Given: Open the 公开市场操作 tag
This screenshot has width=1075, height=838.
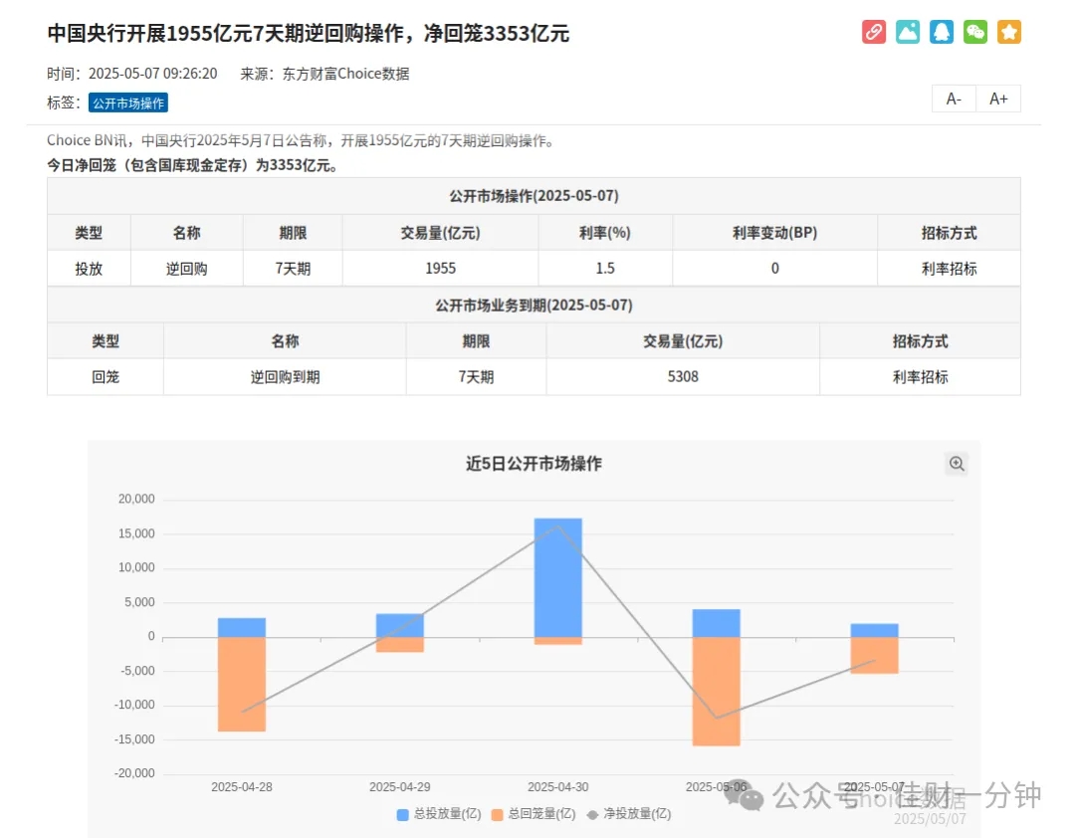Looking at the screenshot, I should 128,103.
